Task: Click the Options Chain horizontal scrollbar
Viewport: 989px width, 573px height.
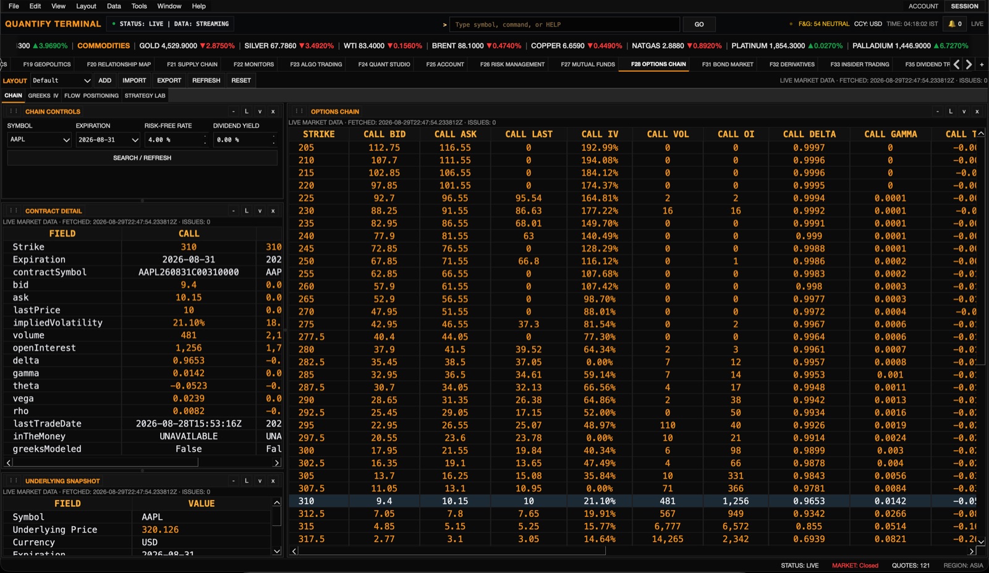Action: (x=452, y=551)
